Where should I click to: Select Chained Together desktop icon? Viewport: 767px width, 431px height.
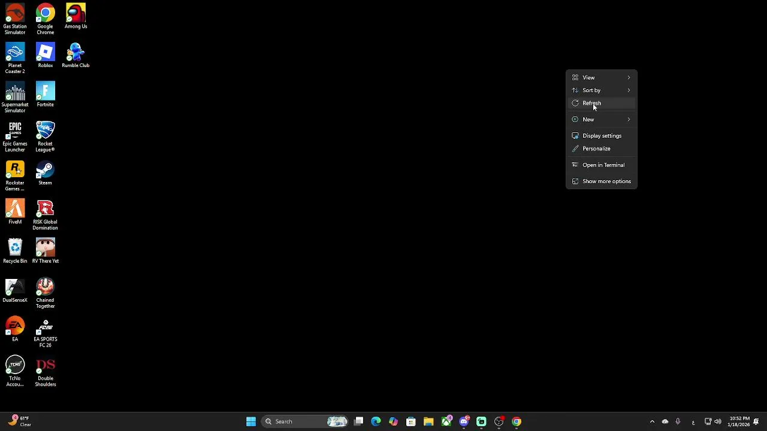tap(45, 293)
